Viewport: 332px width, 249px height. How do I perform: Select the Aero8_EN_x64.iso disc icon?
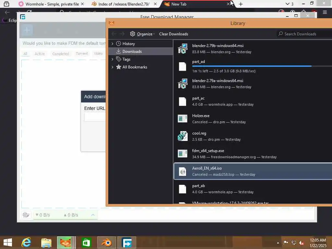[x=183, y=171]
